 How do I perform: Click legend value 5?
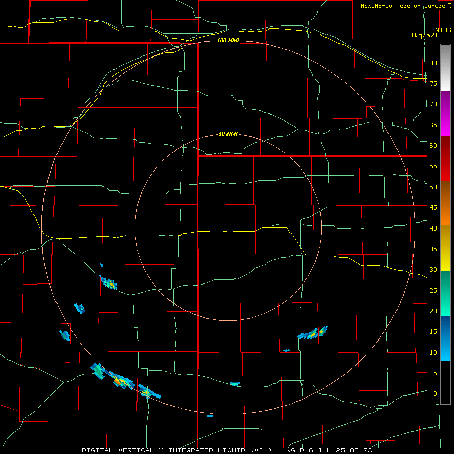click(x=435, y=373)
